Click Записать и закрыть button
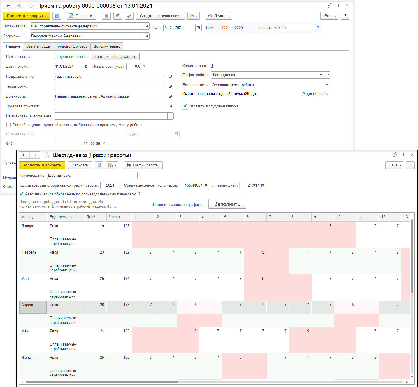The width and height of the screenshot is (418, 387). coord(42,165)
